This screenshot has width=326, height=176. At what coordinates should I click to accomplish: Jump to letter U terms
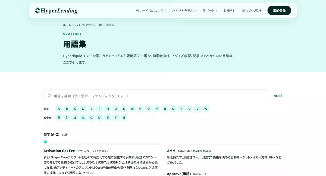[x=189, y=109]
